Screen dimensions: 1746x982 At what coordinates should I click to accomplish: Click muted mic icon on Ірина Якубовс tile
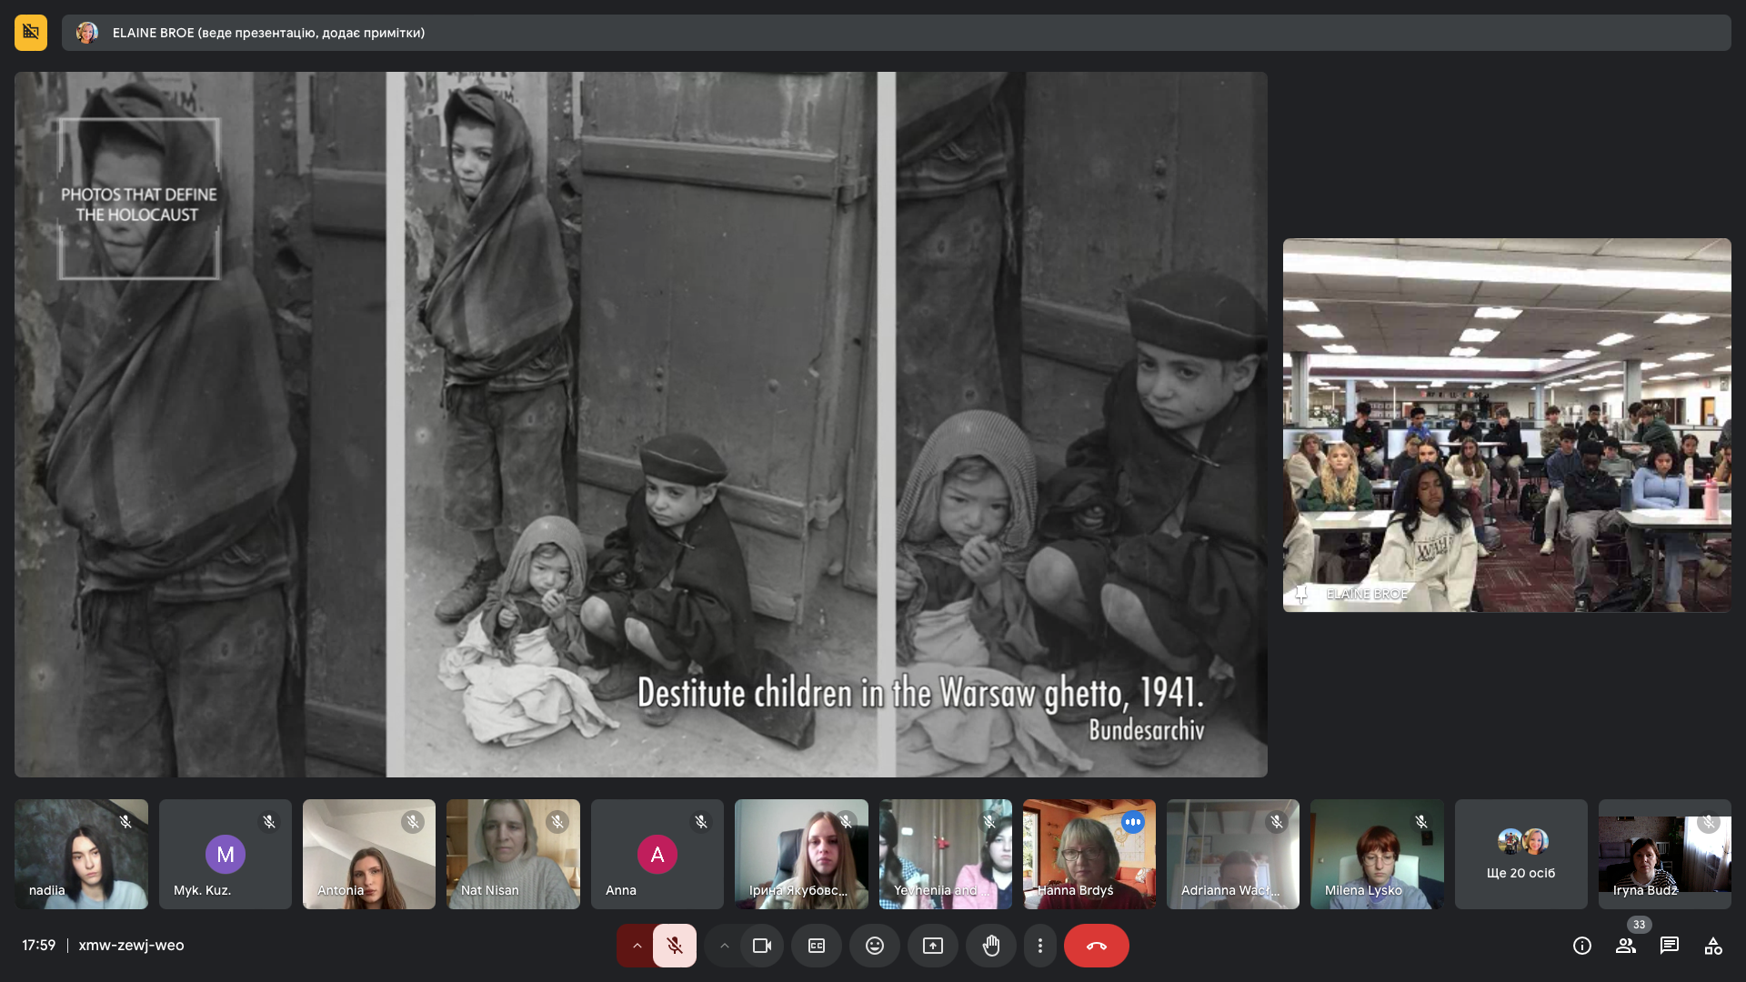point(846,822)
